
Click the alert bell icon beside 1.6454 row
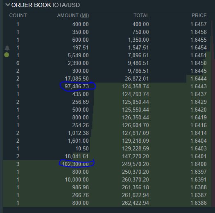pos(7,48)
